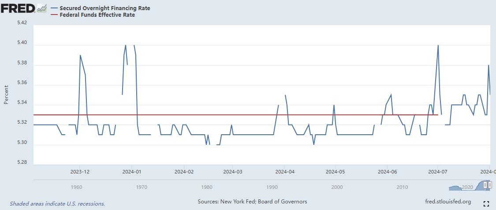The height and width of the screenshot is (210, 496).
Task: Click the Sources: New York Fed text
Action: [x=252, y=202]
